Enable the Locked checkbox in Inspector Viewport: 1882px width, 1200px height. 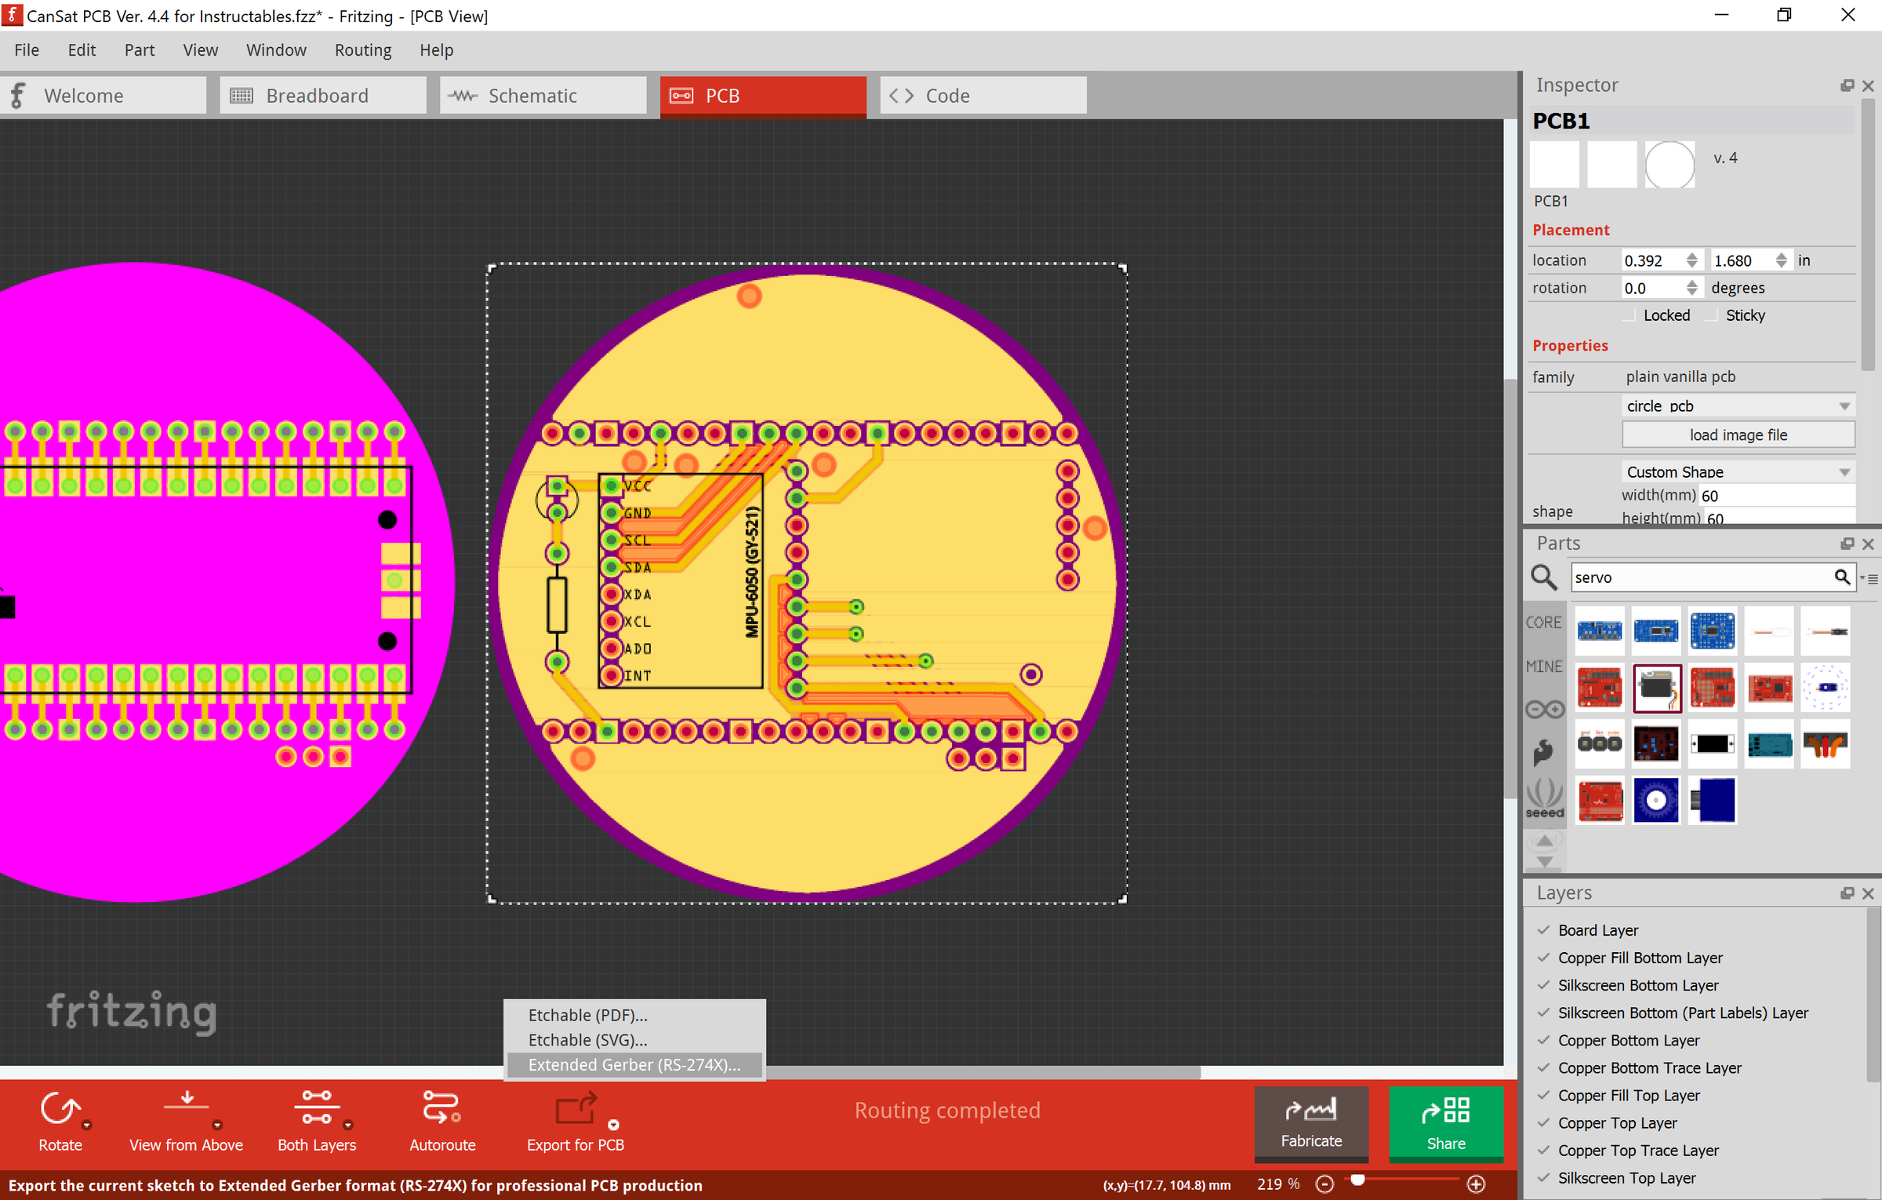click(x=1629, y=315)
